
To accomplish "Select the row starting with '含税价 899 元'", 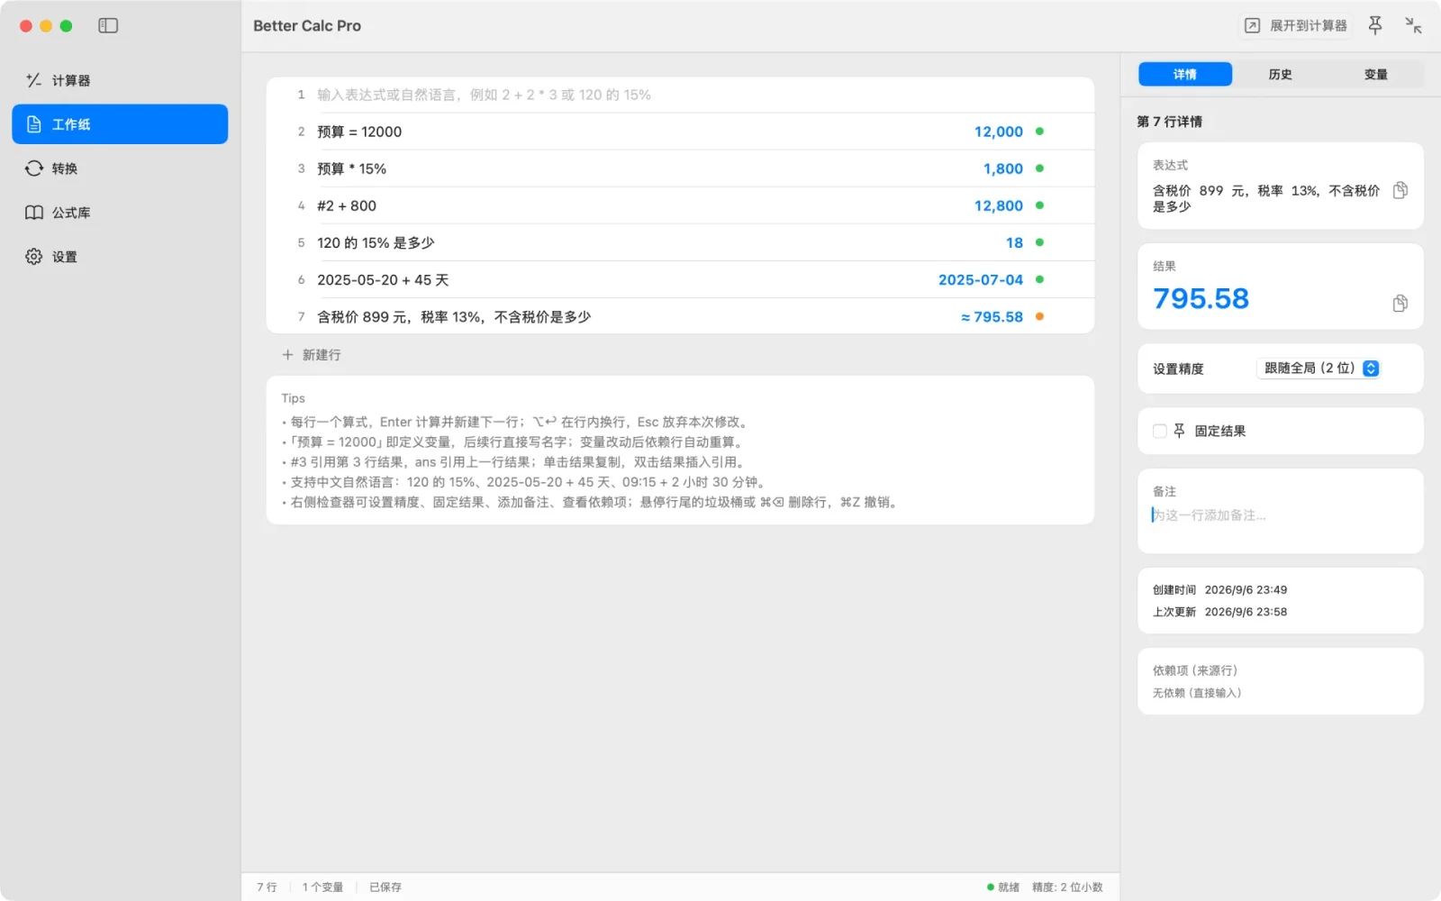I will coord(680,316).
